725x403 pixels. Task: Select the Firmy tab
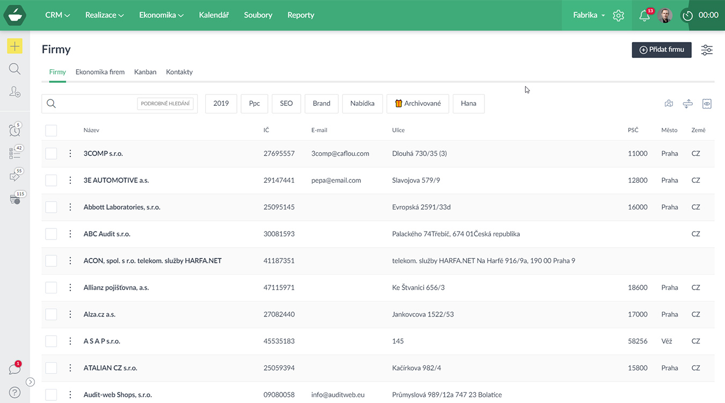pyautogui.click(x=57, y=72)
